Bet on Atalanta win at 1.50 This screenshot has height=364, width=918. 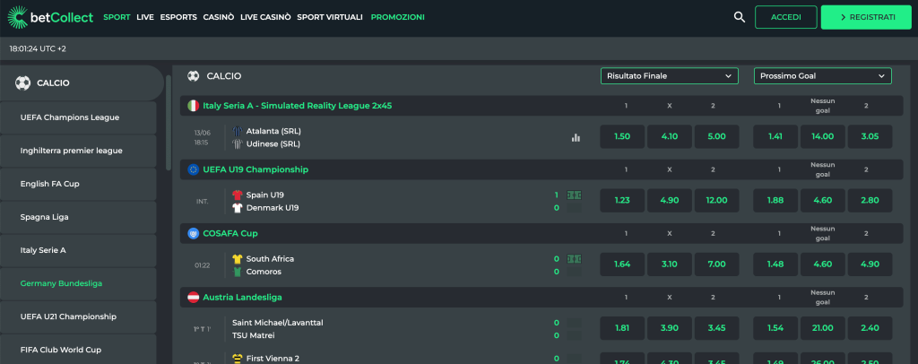coord(622,136)
